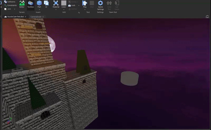
Task: Click the Color swatch
Action: [64, 3]
